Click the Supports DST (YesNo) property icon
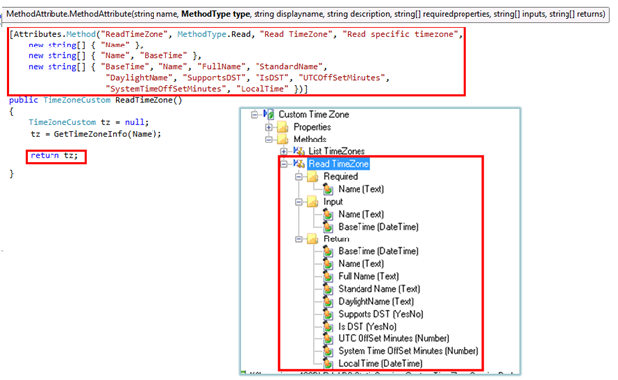This screenshot has height=380, width=618. coord(328,314)
